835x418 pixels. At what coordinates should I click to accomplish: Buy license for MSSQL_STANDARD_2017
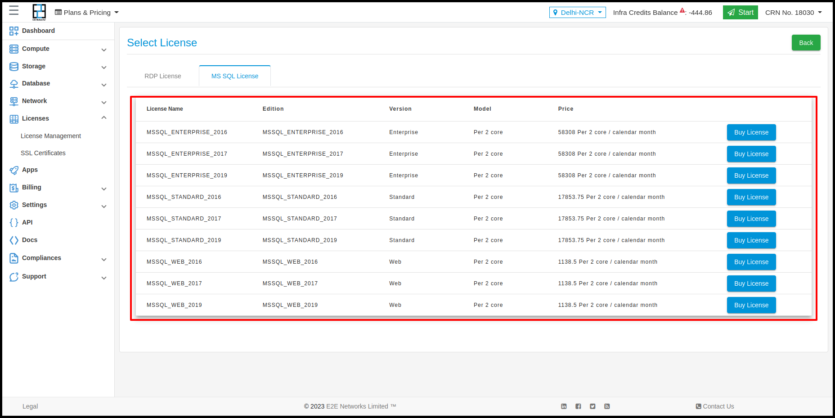(x=751, y=219)
